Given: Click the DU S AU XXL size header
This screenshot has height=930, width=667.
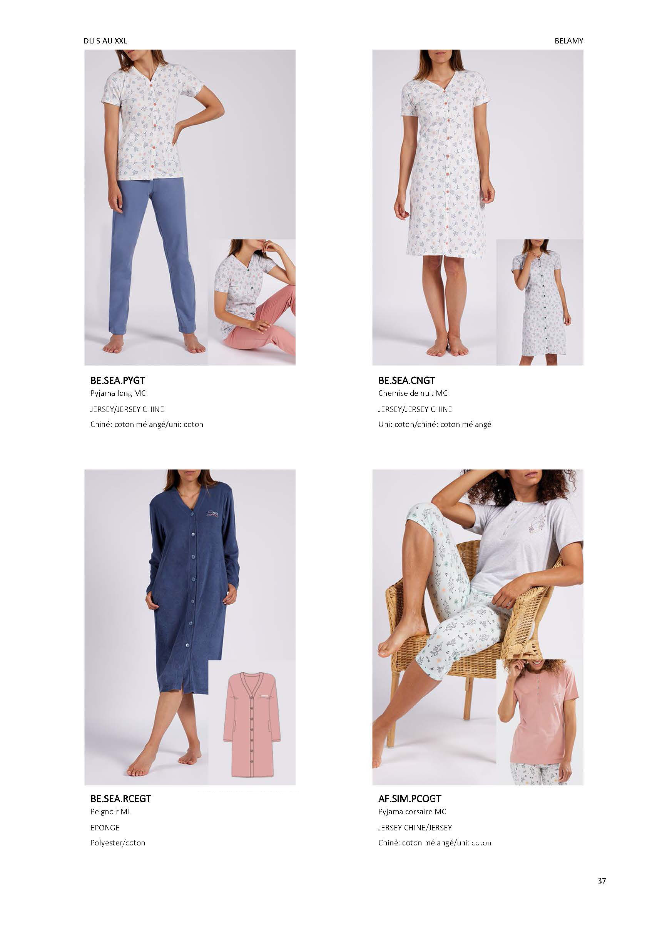Looking at the screenshot, I should (x=105, y=41).
